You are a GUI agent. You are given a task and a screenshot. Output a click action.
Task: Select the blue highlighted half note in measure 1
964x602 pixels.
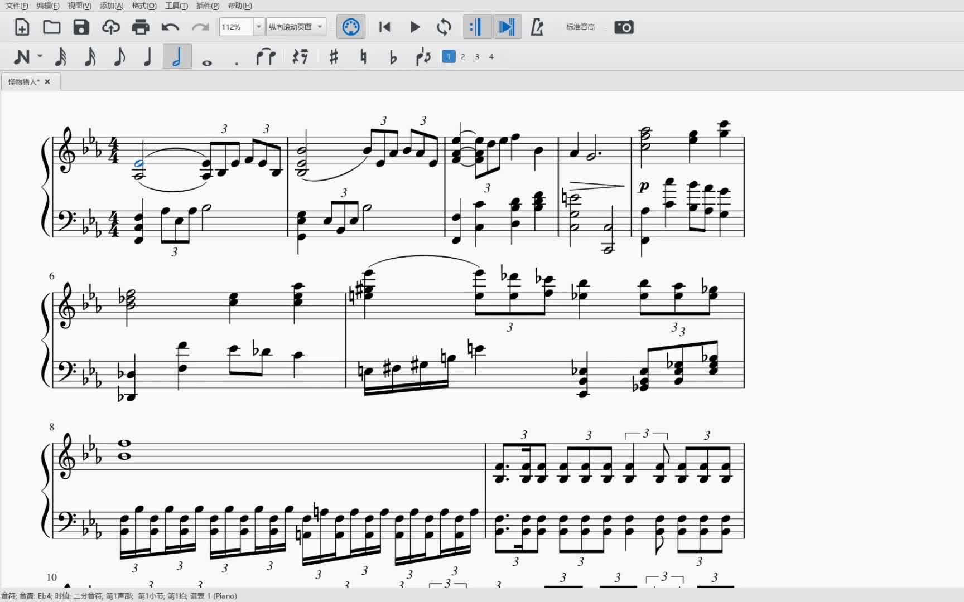point(139,164)
